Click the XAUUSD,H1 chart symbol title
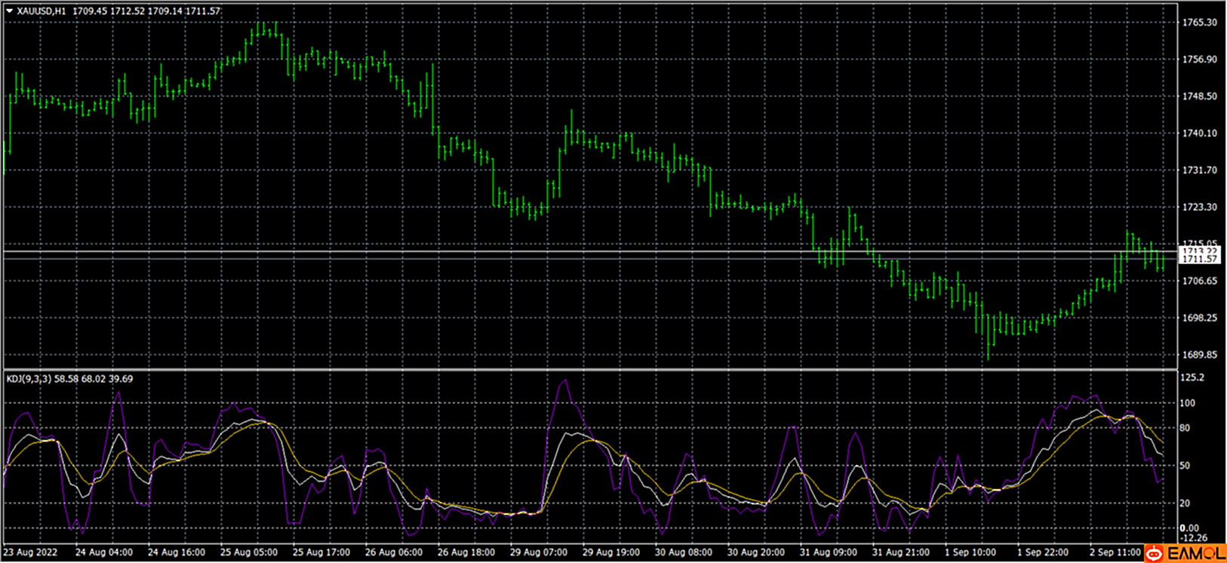1227x563 pixels. pos(42,11)
